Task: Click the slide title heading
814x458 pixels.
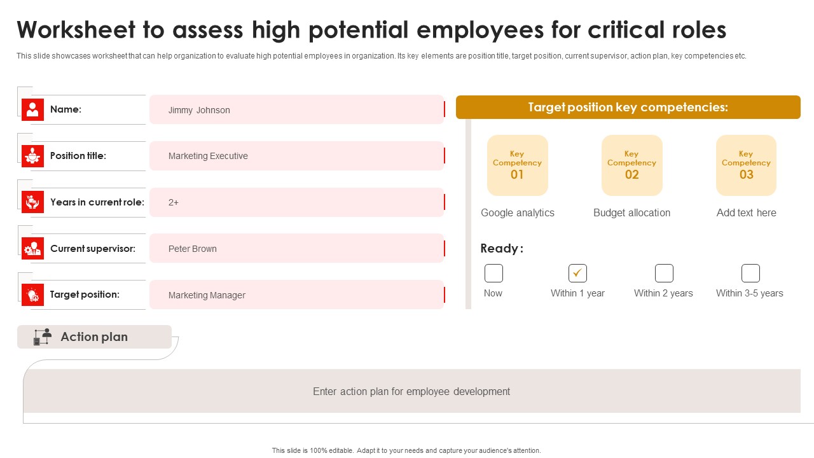Action: tap(371, 30)
